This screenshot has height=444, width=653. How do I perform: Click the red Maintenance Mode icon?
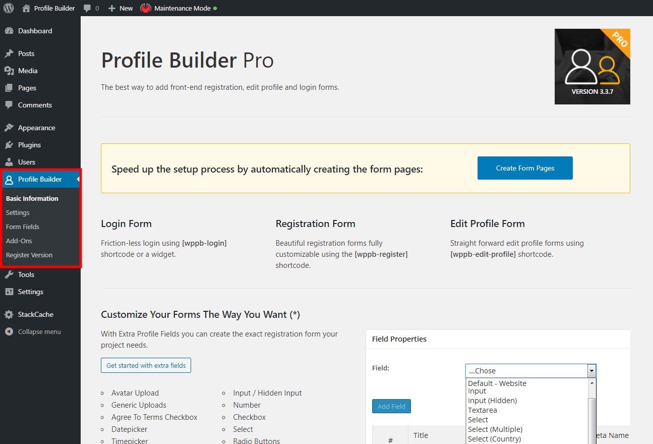coord(146,8)
